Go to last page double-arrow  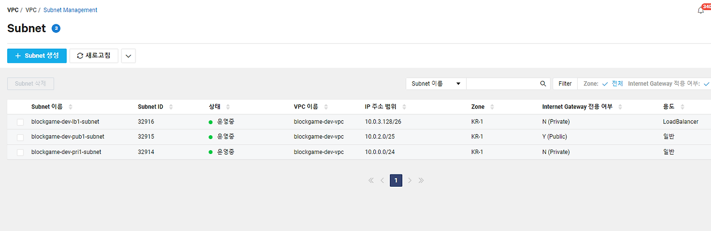point(421,181)
